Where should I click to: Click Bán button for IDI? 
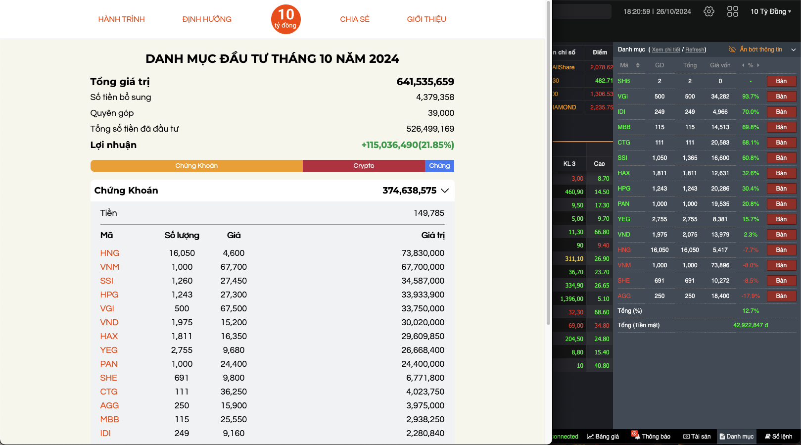click(x=781, y=112)
